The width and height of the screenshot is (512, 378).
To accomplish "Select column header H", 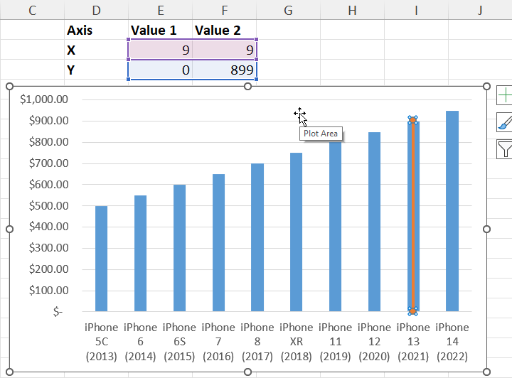I will click(352, 10).
